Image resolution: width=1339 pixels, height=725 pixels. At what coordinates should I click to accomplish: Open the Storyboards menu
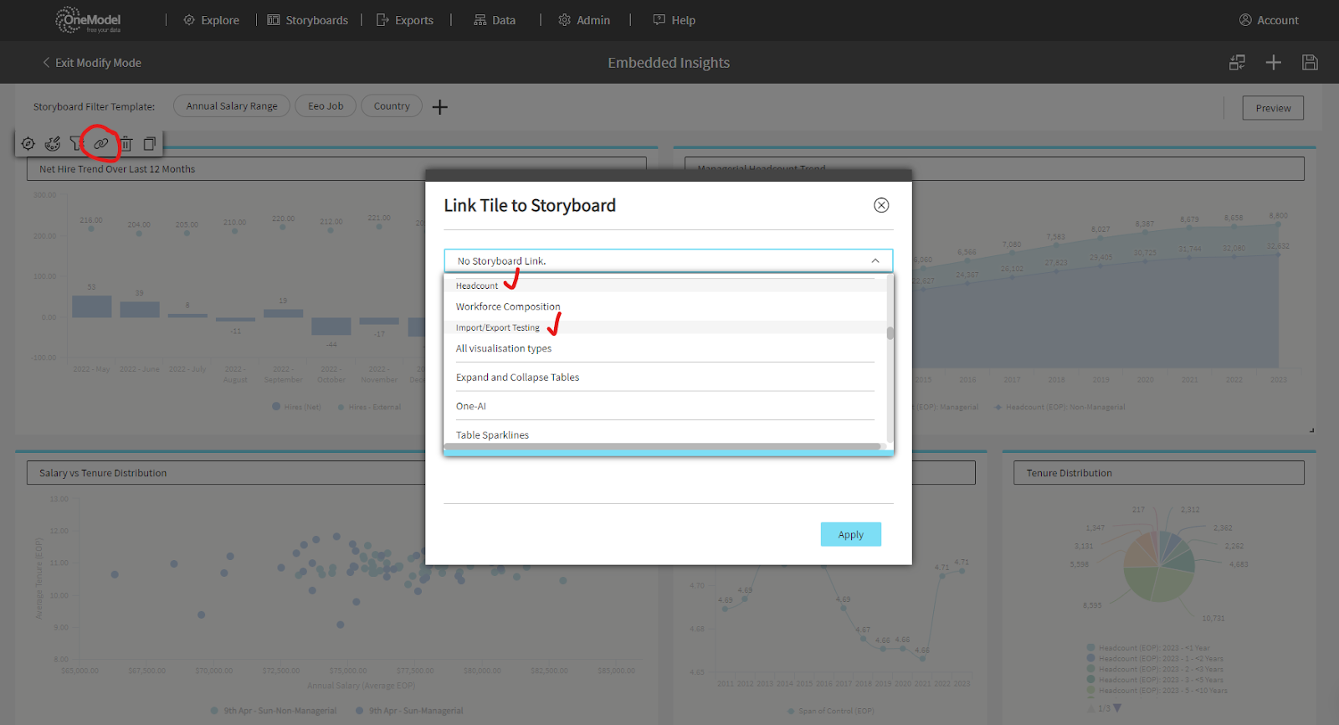pyautogui.click(x=308, y=20)
